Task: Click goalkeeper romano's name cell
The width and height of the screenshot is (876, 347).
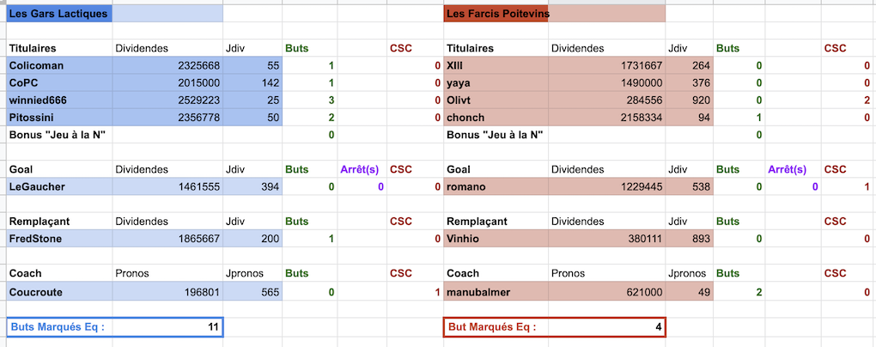Action: 496,186
